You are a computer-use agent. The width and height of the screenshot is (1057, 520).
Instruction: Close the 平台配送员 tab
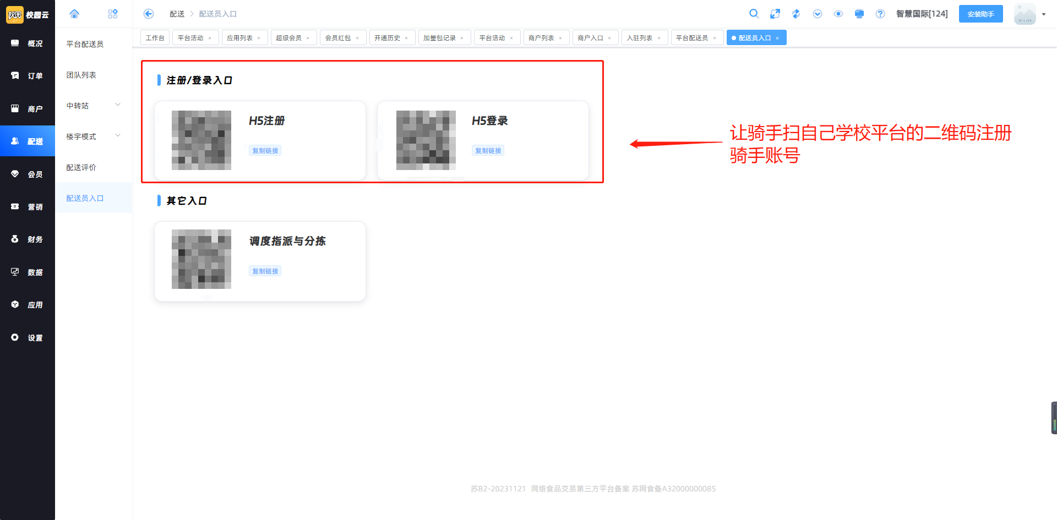tap(715, 39)
